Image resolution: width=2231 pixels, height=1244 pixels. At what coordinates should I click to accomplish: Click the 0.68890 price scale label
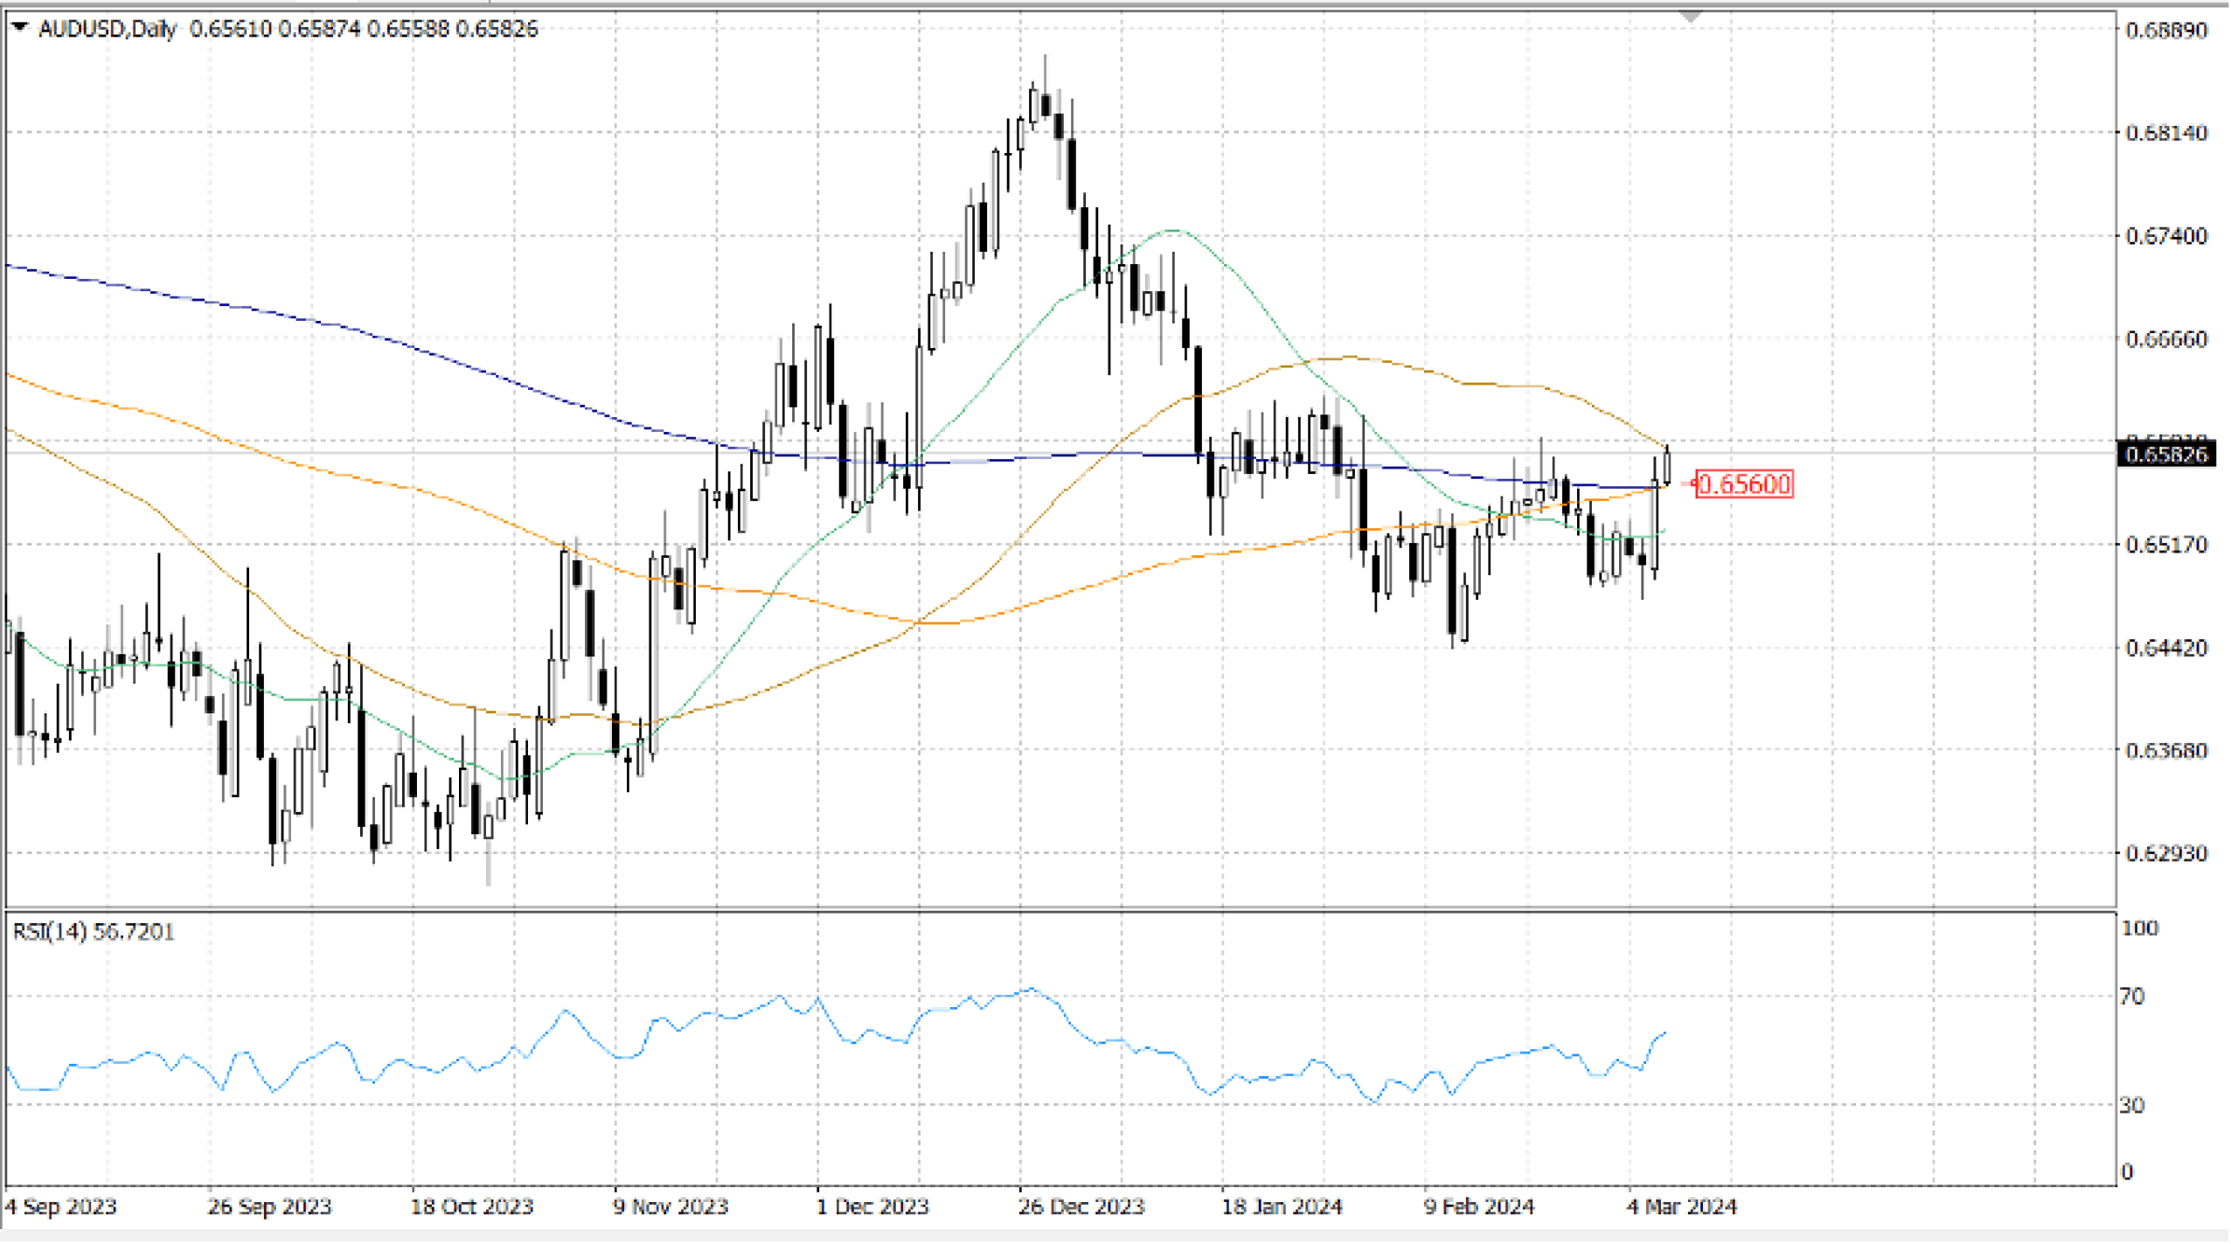[2165, 31]
